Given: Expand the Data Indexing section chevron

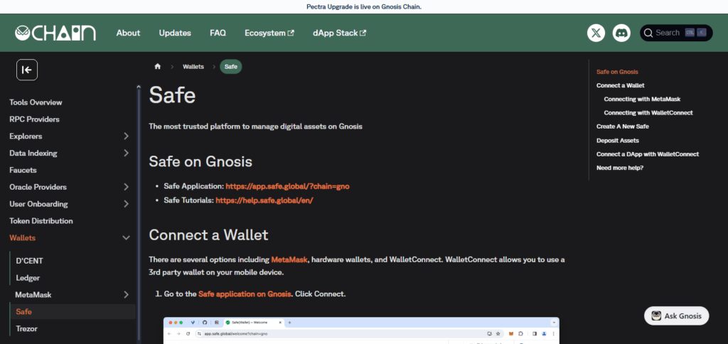Looking at the screenshot, I should click(x=126, y=153).
